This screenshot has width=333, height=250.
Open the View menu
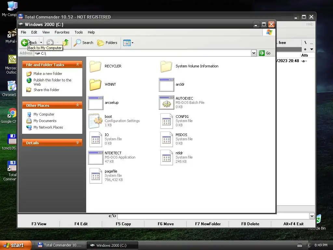pos(46,32)
